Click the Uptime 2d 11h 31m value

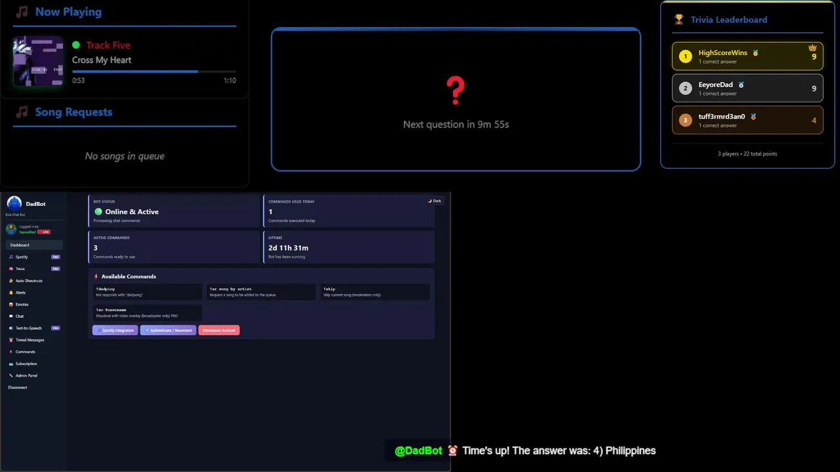(x=288, y=248)
